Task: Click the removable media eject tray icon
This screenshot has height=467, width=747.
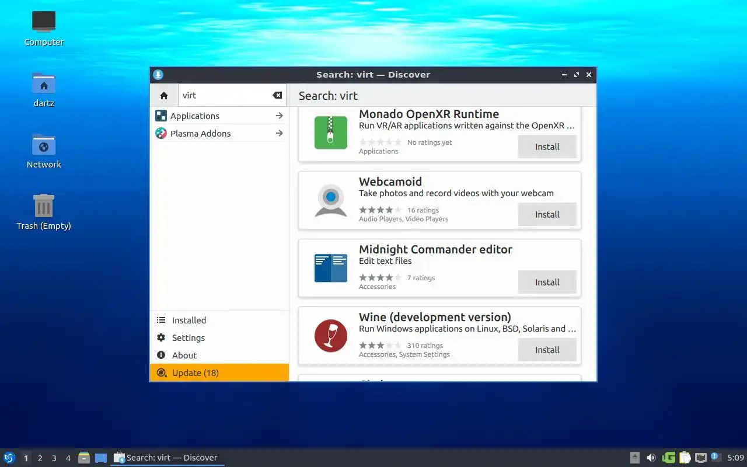Action: click(636, 458)
